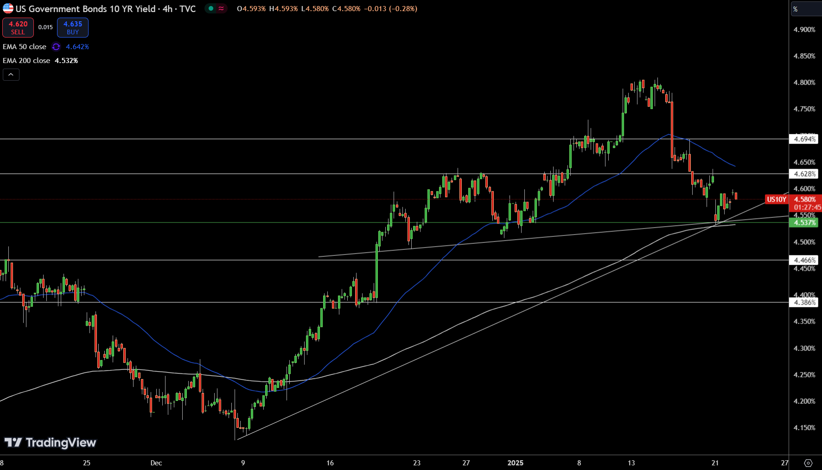Select the 4.386% horizontal line price label
The height and width of the screenshot is (470, 822).
tap(804, 302)
